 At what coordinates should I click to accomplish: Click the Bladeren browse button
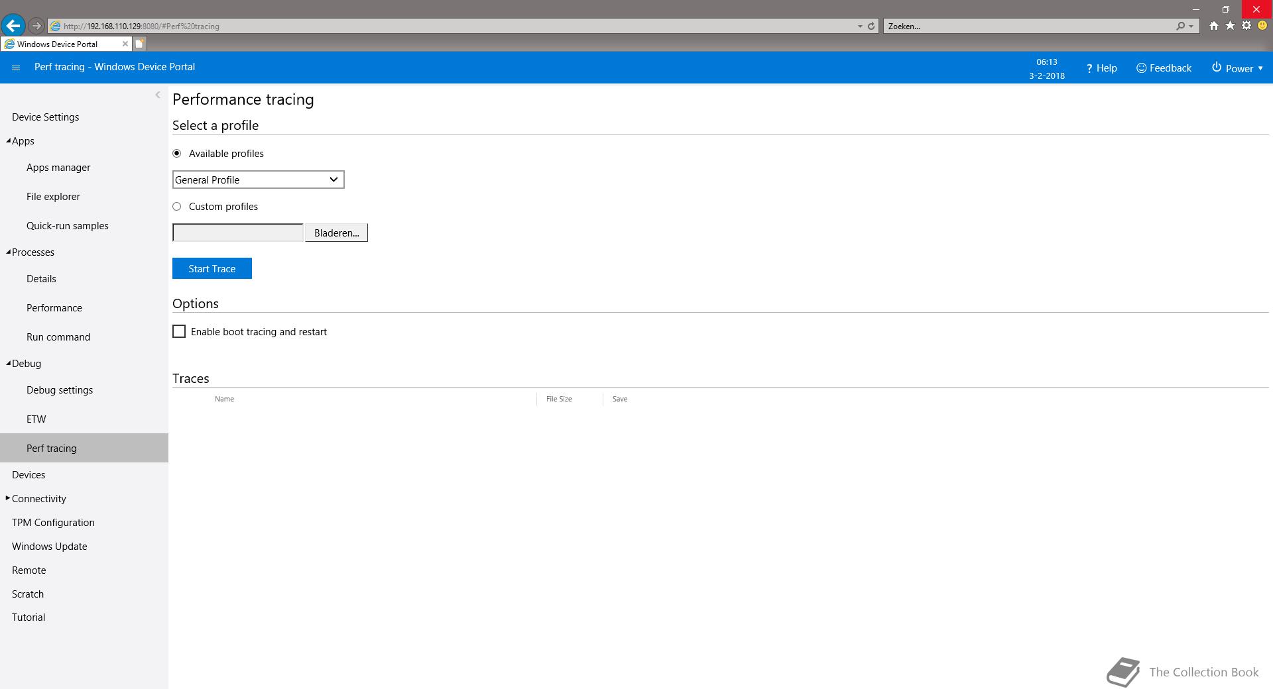(x=336, y=233)
